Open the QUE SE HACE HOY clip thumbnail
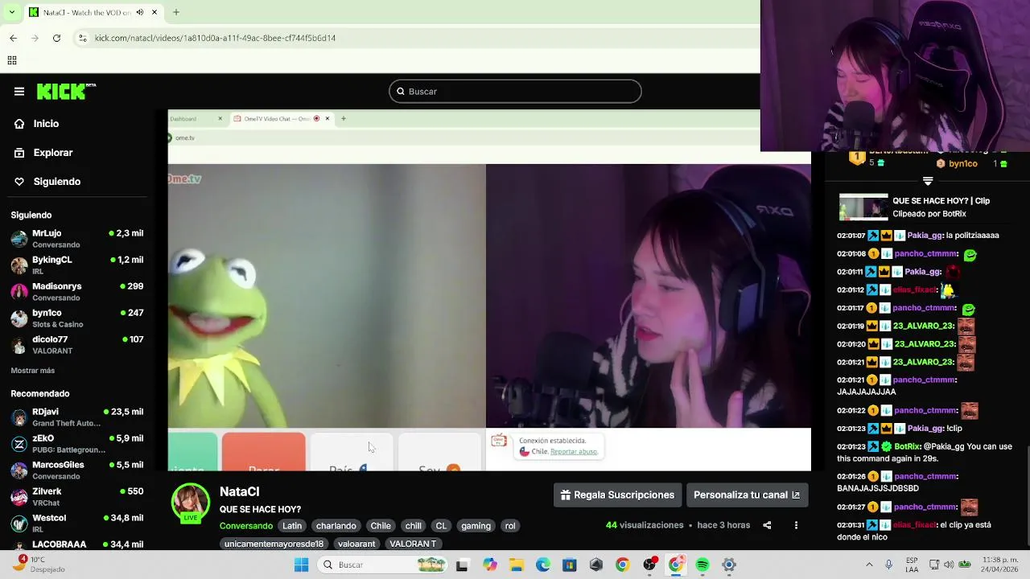The height and width of the screenshot is (579, 1030). pyautogui.click(x=863, y=207)
